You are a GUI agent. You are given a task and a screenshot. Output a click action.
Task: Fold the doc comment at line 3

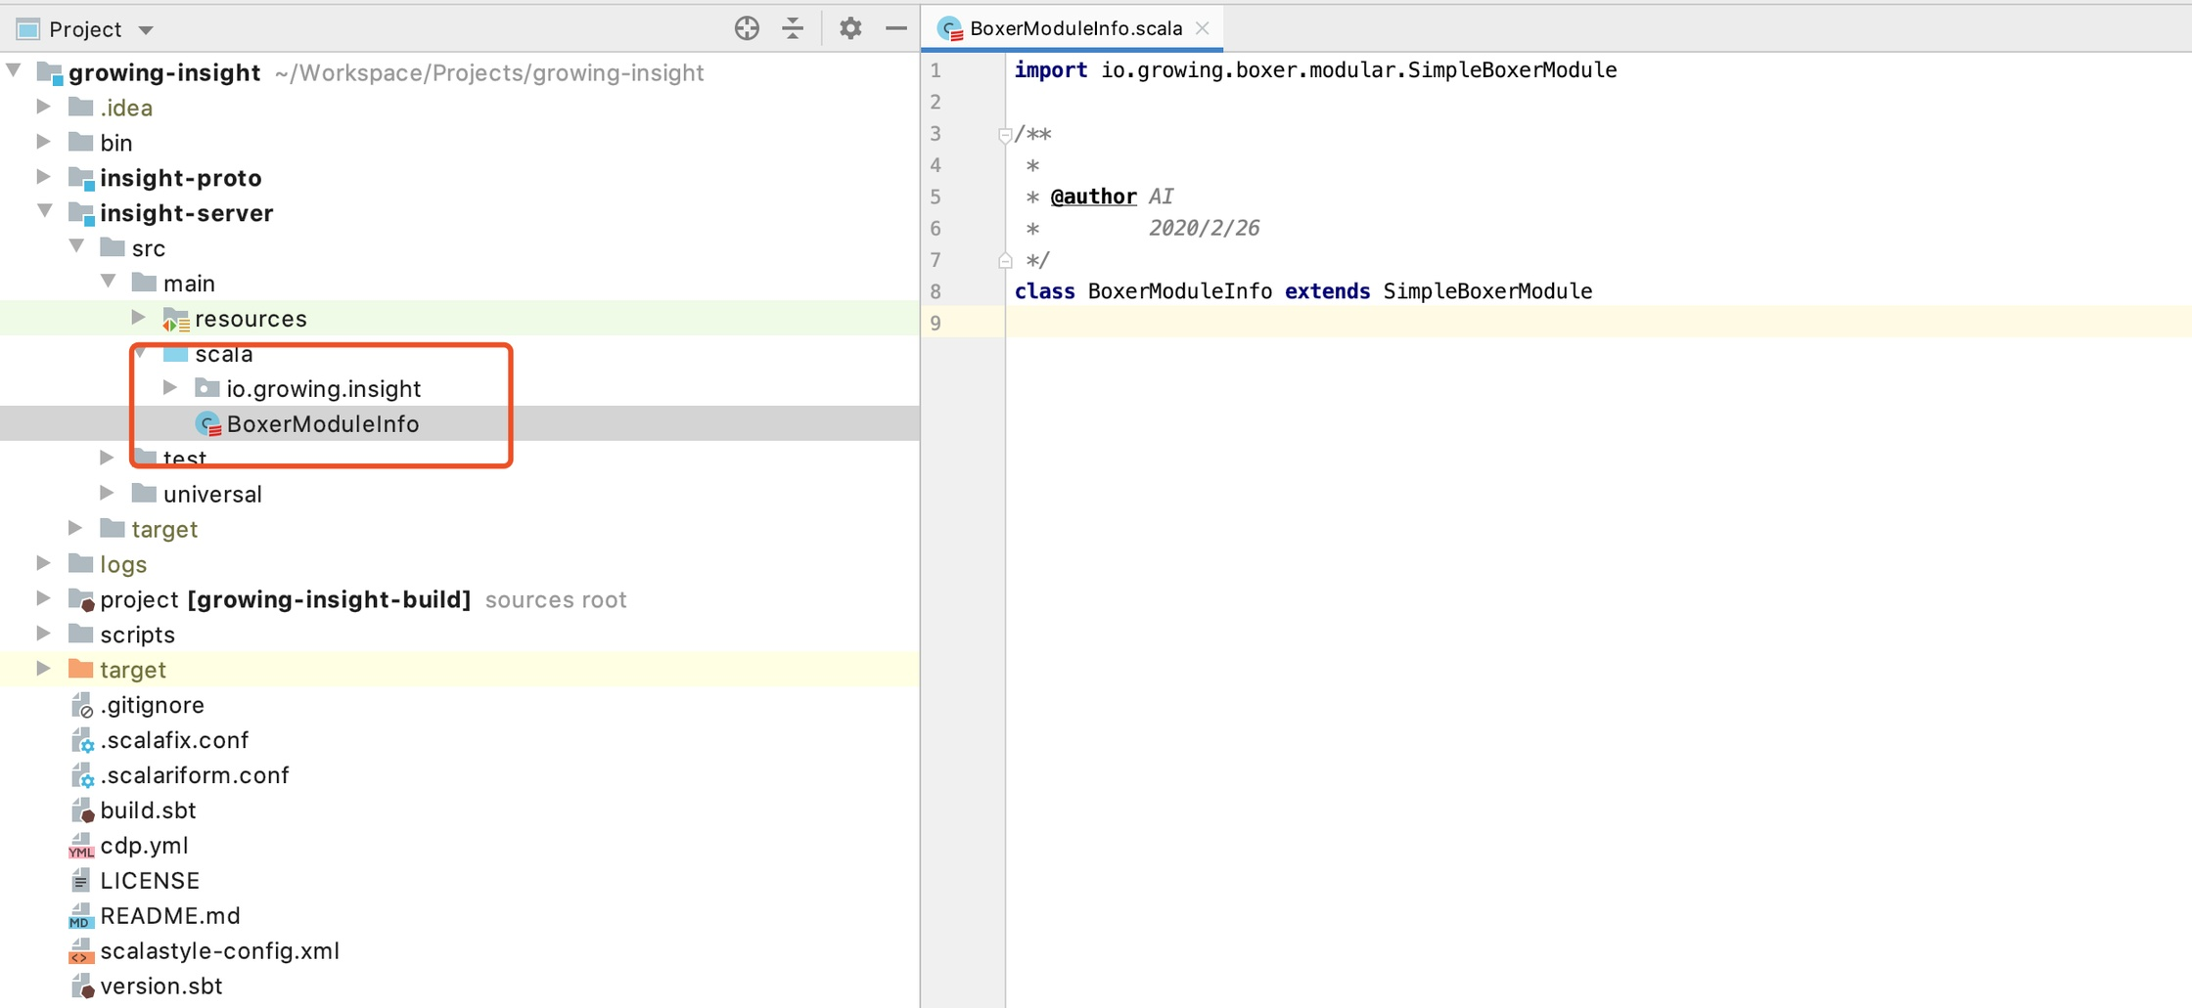pyautogui.click(x=1005, y=134)
